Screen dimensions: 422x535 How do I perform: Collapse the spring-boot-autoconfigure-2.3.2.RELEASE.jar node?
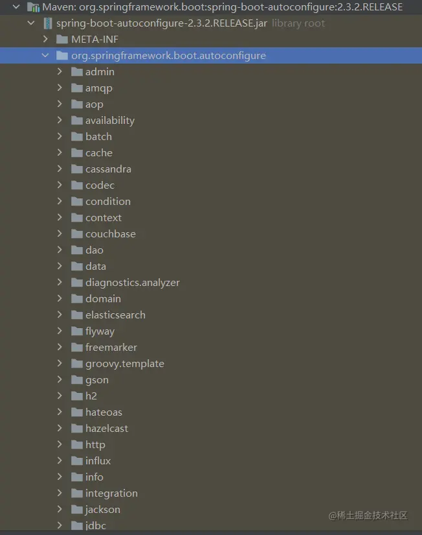click(x=31, y=23)
